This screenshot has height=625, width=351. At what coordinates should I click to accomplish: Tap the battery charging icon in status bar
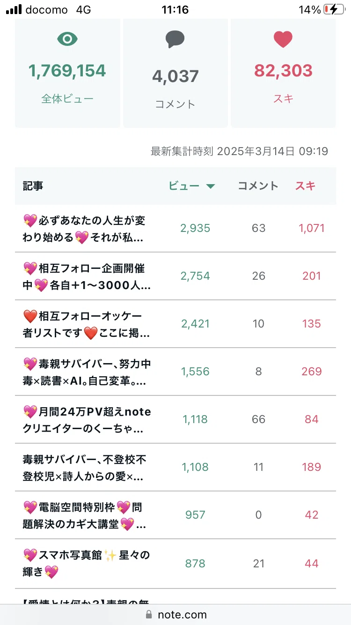334,9
